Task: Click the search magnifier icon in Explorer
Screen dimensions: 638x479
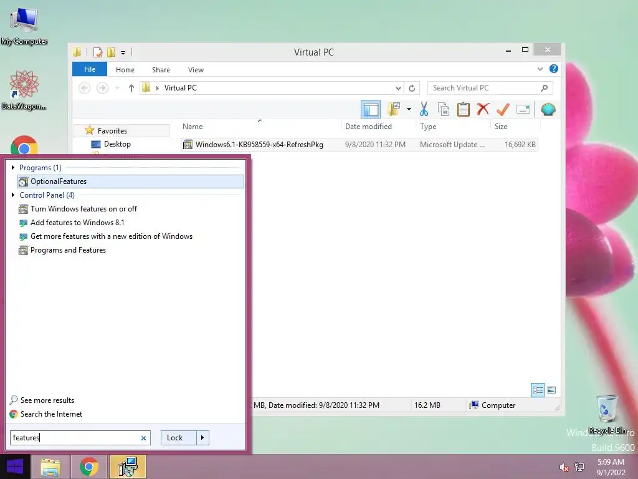Action: tap(544, 88)
